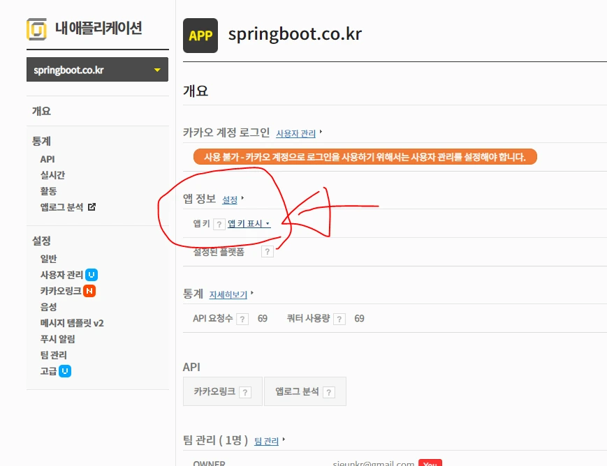This screenshot has height=466, width=607.
Task: Click the API 요청수 value 69
Action: pyautogui.click(x=263, y=319)
